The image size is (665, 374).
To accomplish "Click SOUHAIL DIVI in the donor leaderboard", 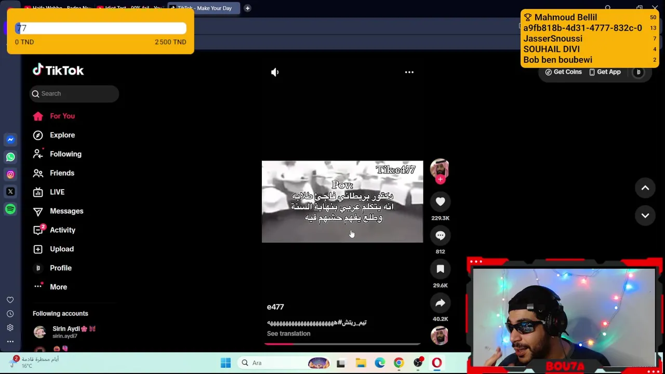I will [551, 49].
